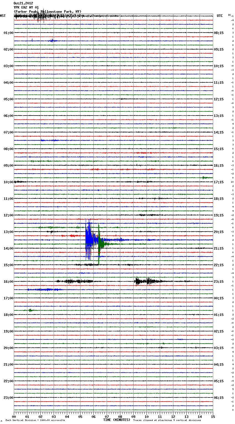The width and height of the screenshot is (235, 424).
Task: Click the 16:00 MST time label
Action: point(8,282)
